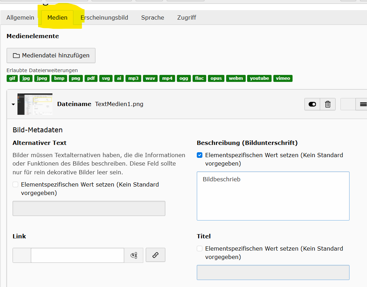Focus the Bildbeschrieb description text area
Image resolution: width=367 pixels, height=287 pixels.
(x=273, y=196)
